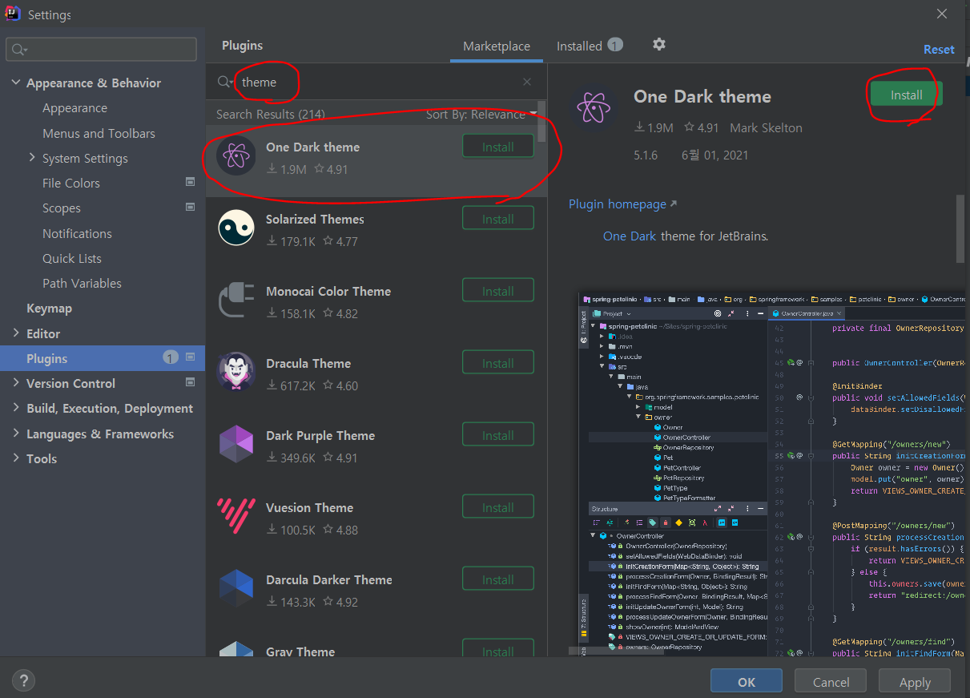Click the Darcula Darker Theme blue icon
Screen dimensions: 970x698
click(236, 589)
